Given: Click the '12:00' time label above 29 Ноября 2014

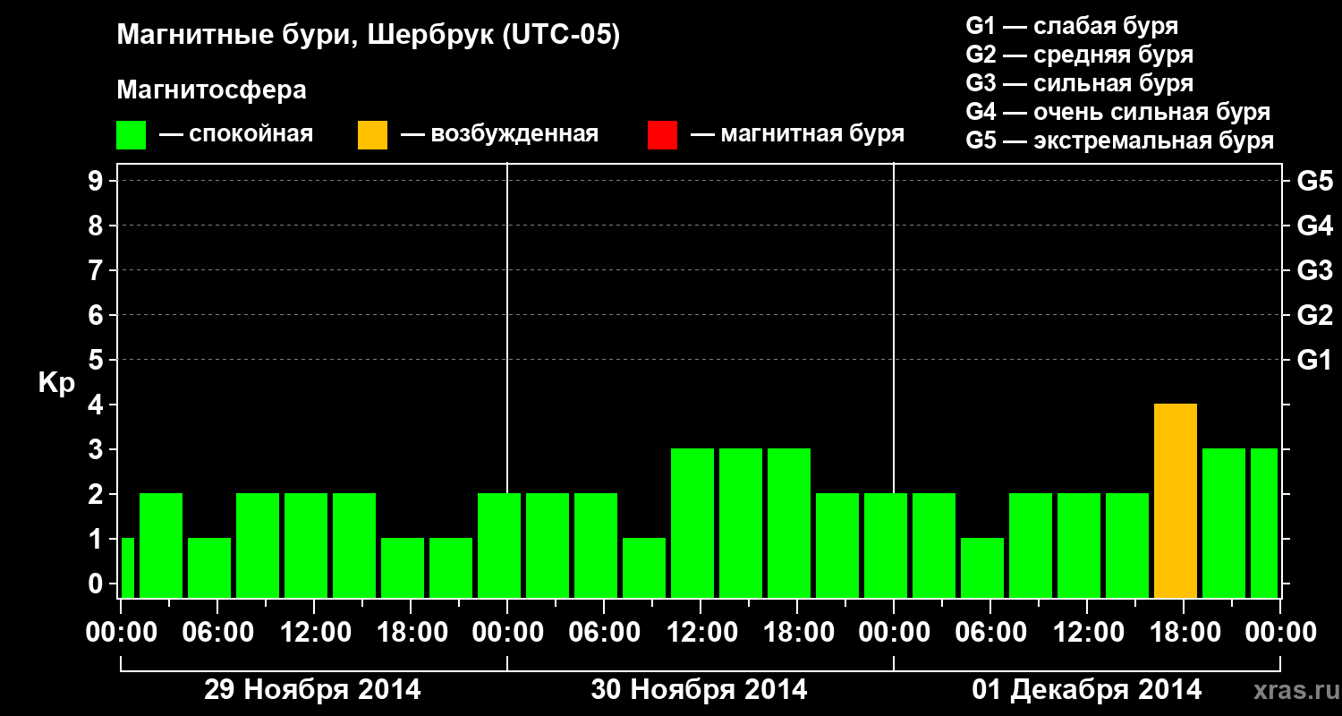Looking at the screenshot, I should coord(314,633).
